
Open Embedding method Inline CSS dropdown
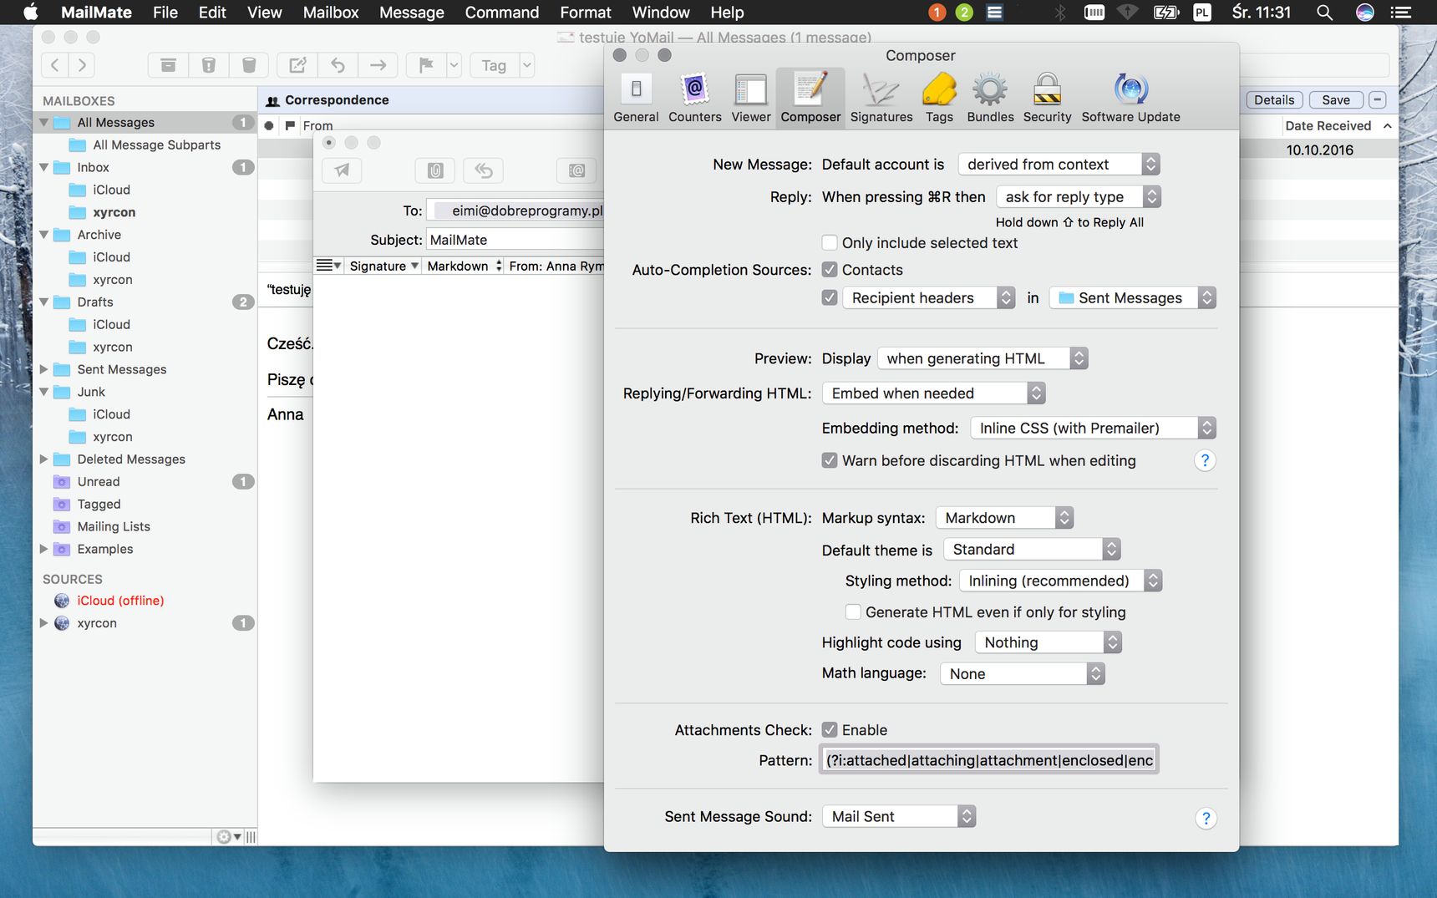[x=1093, y=429]
